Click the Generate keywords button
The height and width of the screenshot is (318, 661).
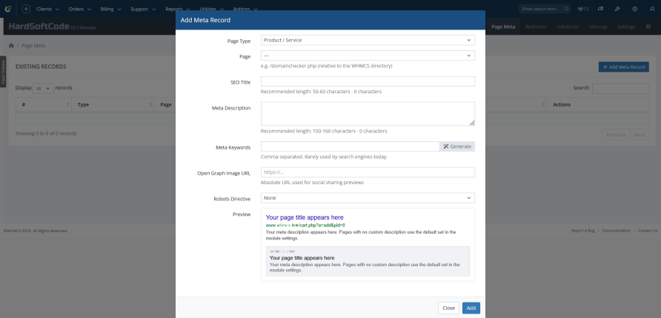point(457,146)
